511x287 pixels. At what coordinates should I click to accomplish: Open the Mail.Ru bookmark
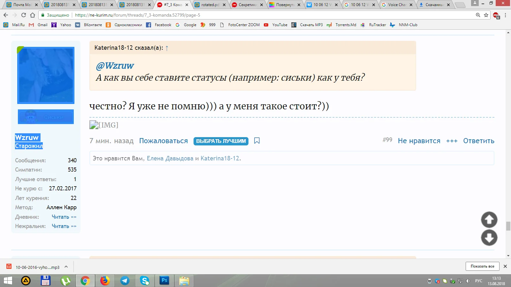[x=14, y=25]
